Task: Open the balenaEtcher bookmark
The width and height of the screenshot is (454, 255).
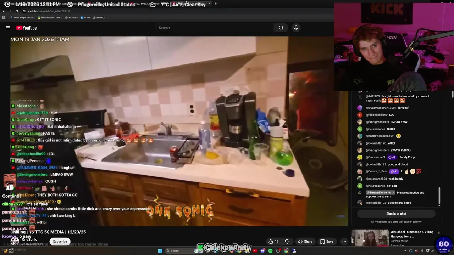Action: pyautogui.click(x=50, y=17)
